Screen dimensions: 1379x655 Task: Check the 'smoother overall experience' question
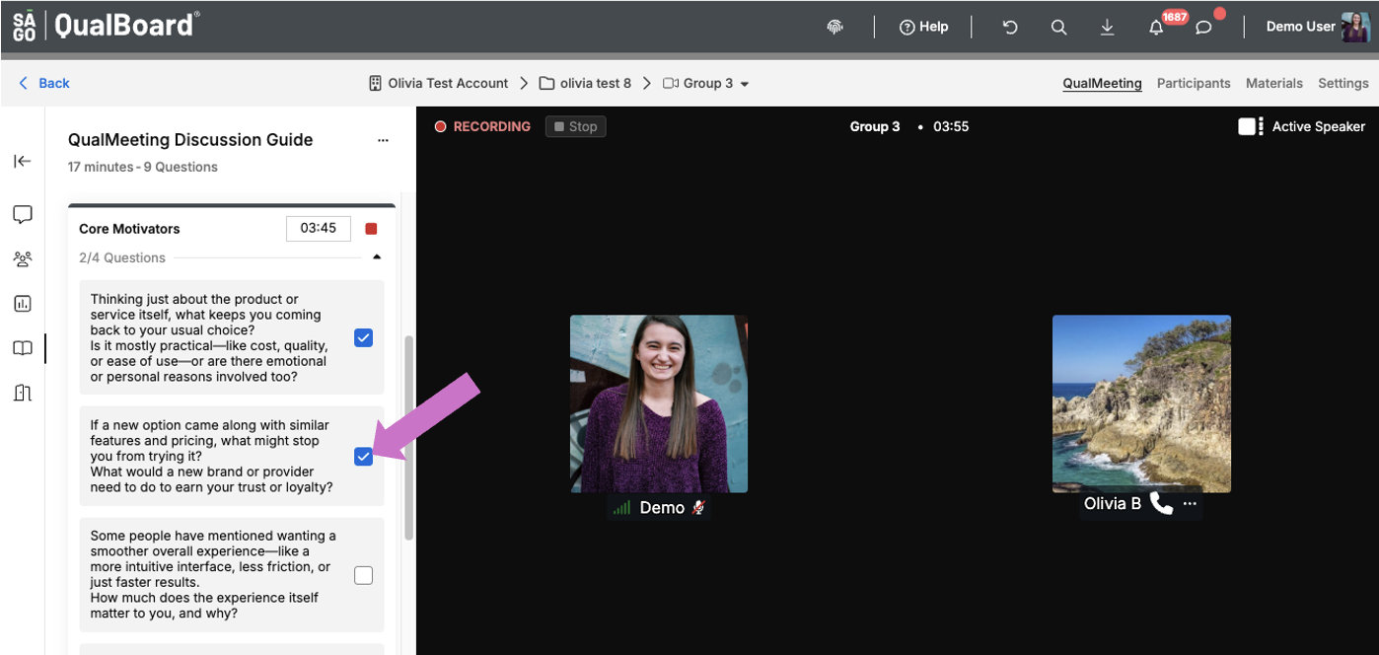coord(363,575)
